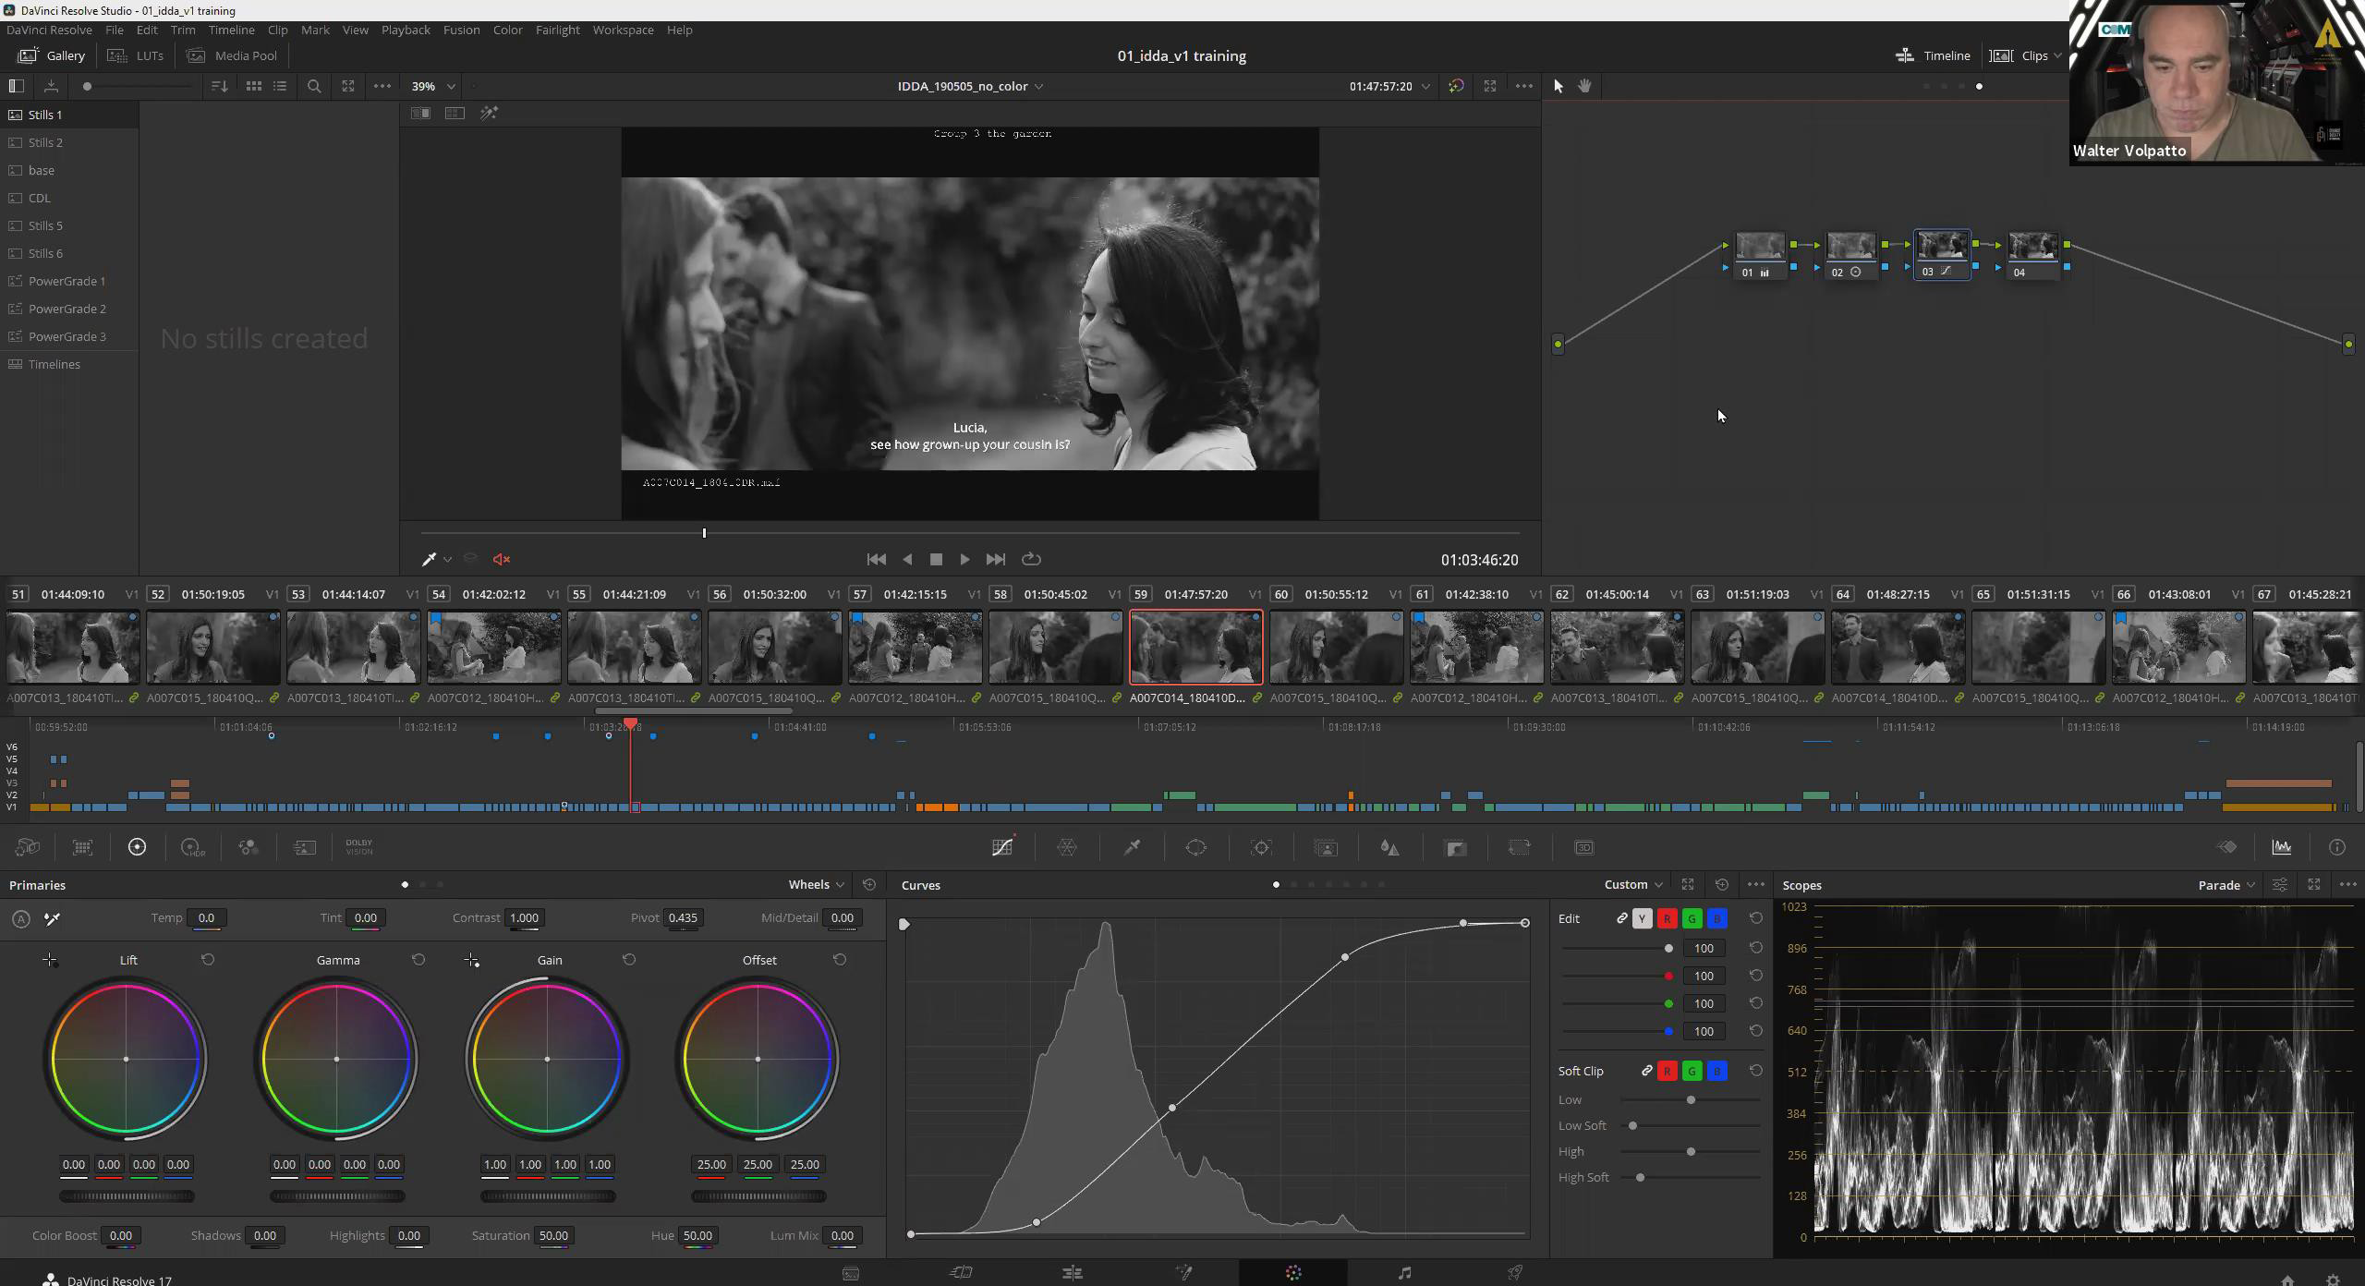Open the Fairlight menu
2365x1286 pixels.
tap(557, 30)
